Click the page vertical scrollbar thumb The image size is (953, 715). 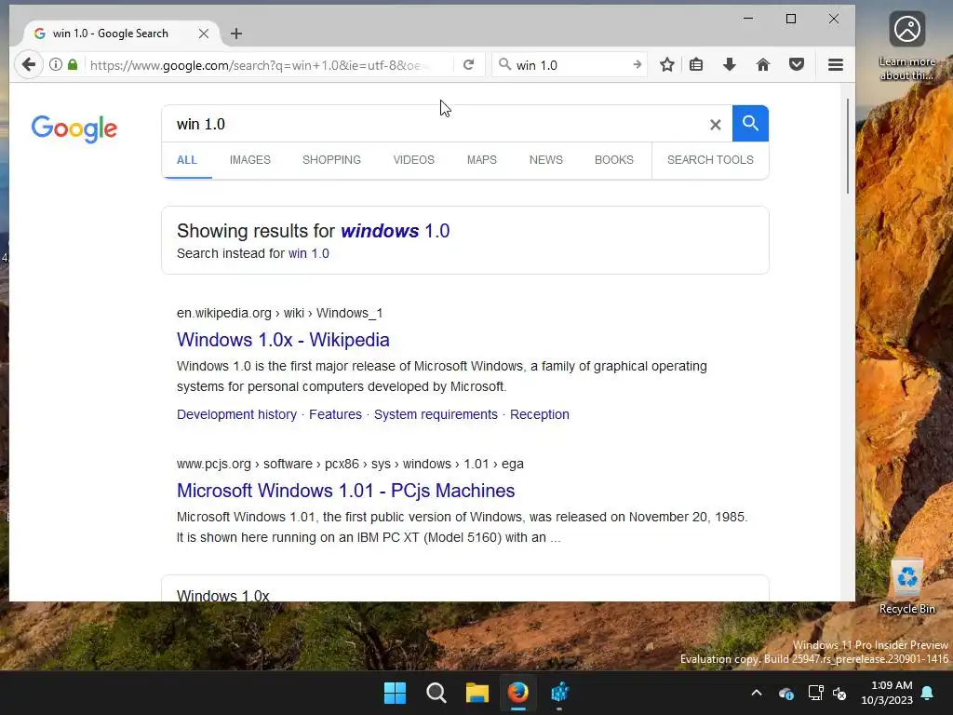coord(848,146)
